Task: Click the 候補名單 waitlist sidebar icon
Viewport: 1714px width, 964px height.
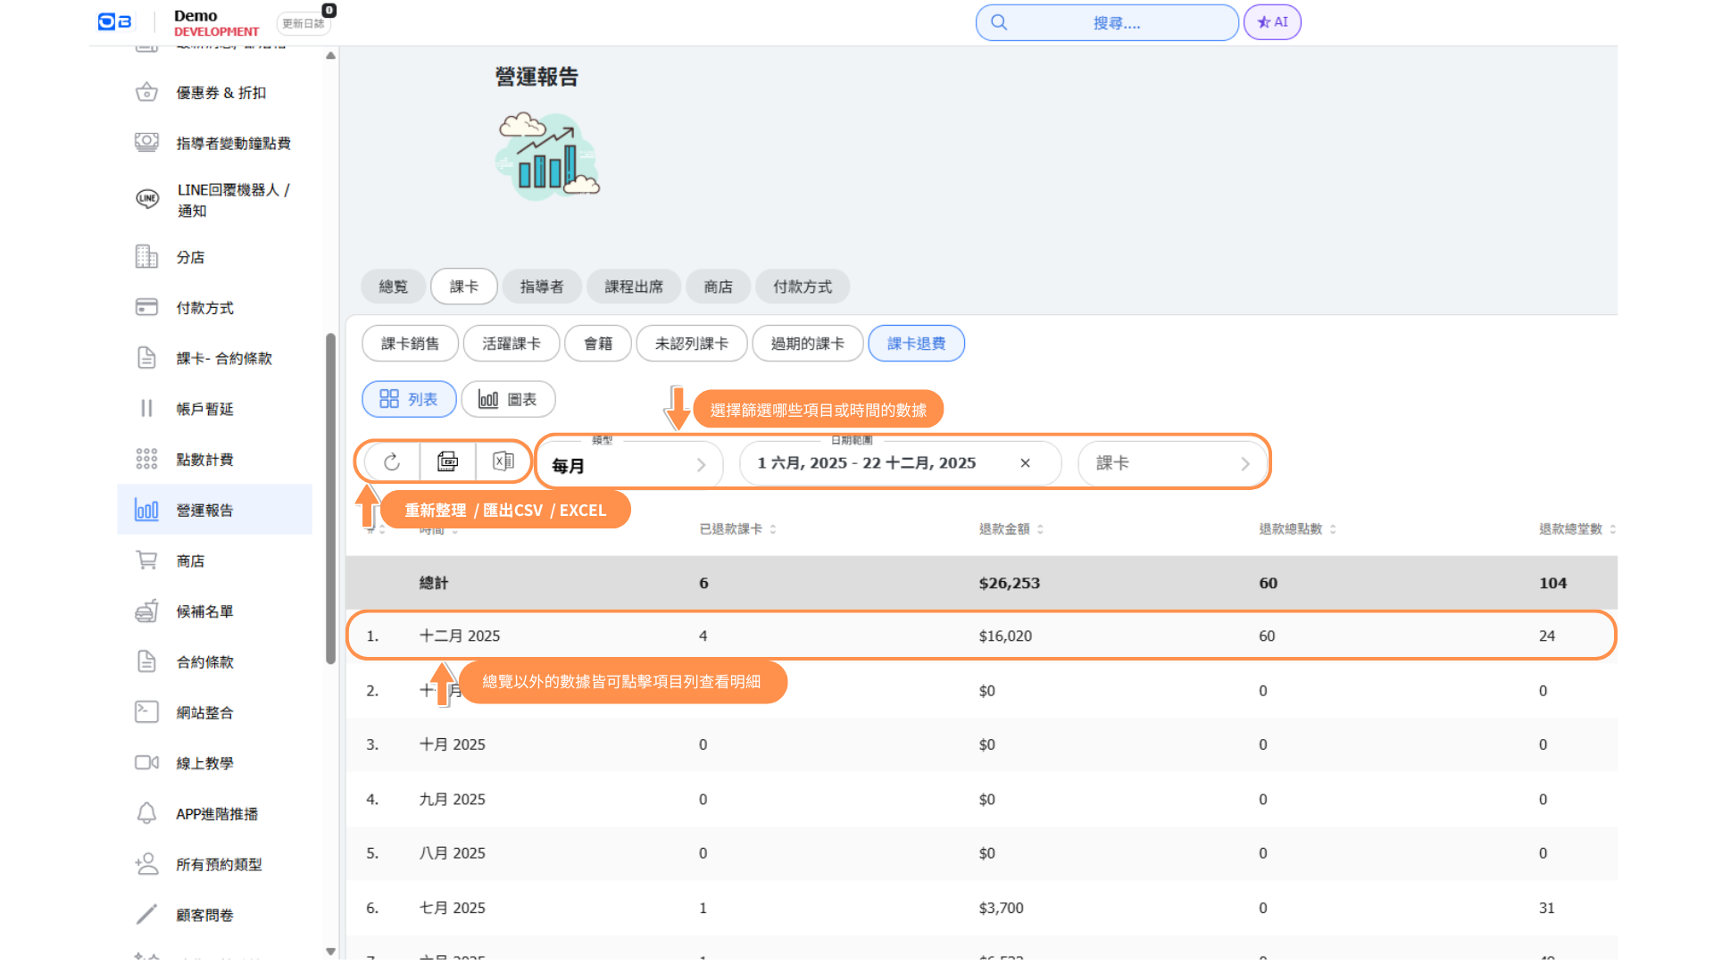Action: click(146, 611)
